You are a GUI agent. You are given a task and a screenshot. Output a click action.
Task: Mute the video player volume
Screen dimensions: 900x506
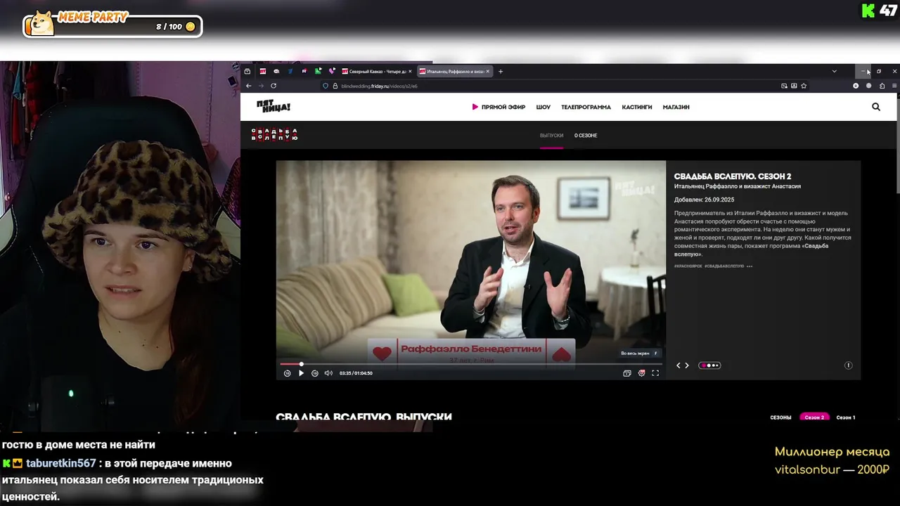coord(328,373)
